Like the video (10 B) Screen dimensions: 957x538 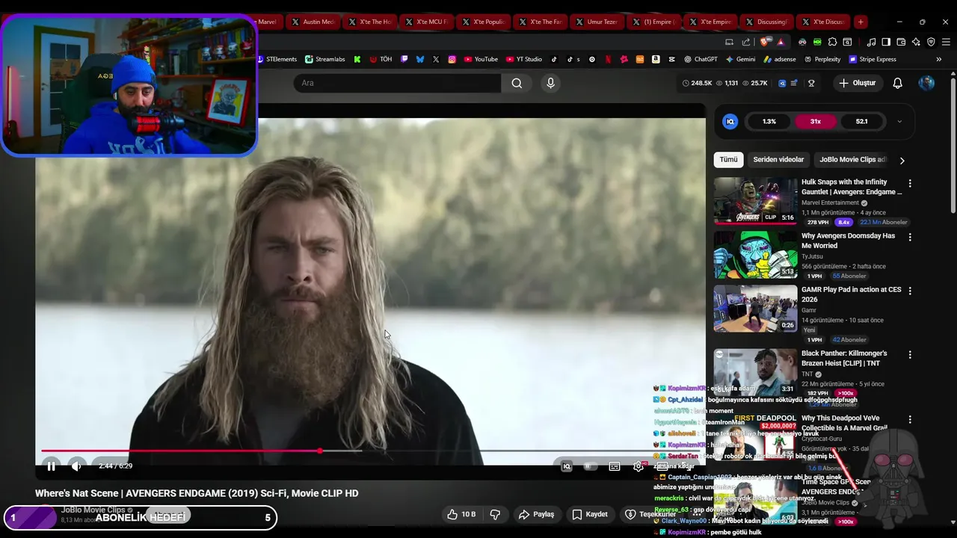(x=461, y=514)
